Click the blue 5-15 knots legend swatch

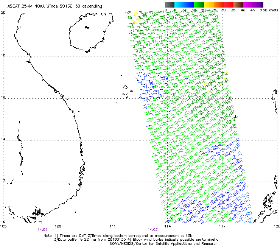pos(184,5)
